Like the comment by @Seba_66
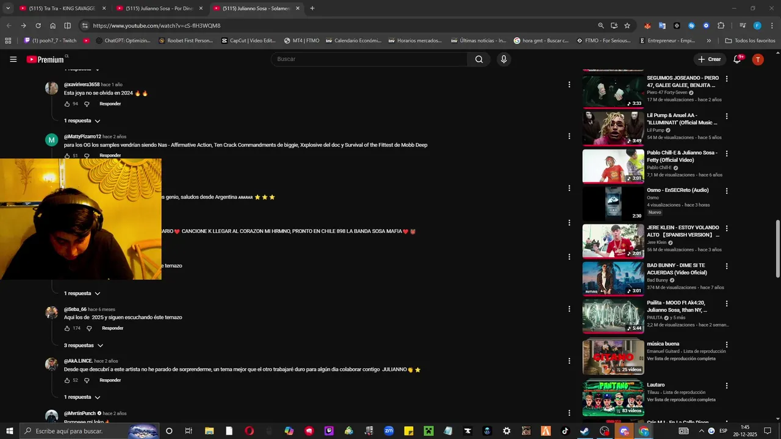 [67, 328]
